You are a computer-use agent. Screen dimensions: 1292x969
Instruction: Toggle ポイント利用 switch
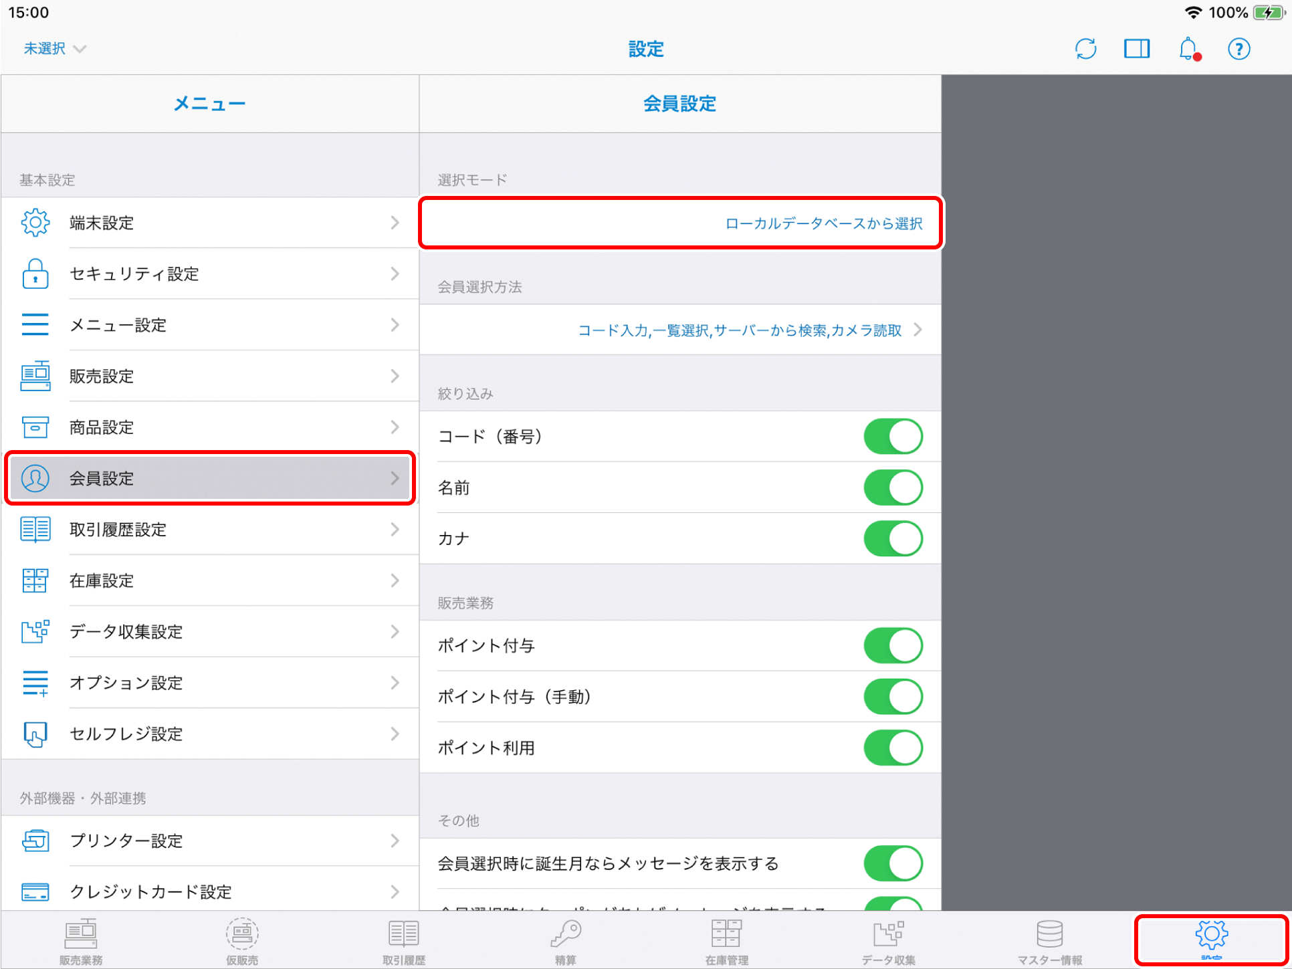[x=893, y=748]
